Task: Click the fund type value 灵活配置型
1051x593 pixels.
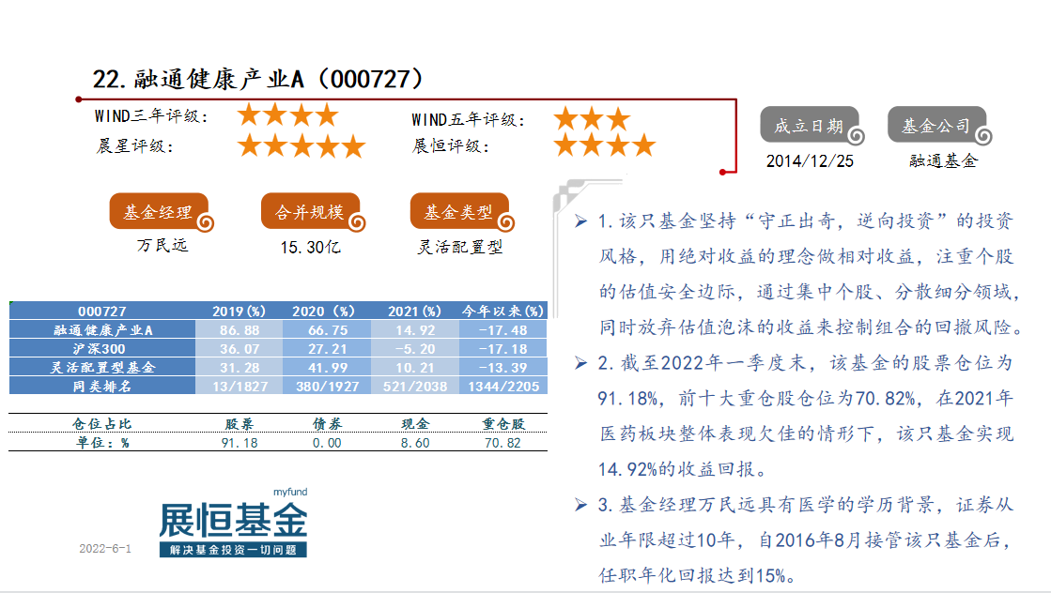Action: pos(460,247)
